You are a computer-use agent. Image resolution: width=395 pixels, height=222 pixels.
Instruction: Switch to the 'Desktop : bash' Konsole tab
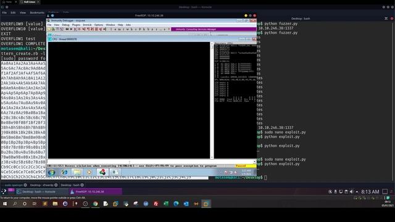click(x=70, y=185)
